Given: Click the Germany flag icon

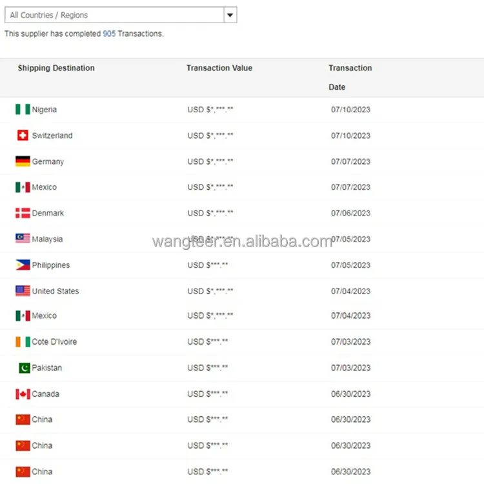Looking at the screenshot, I should point(23,161).
